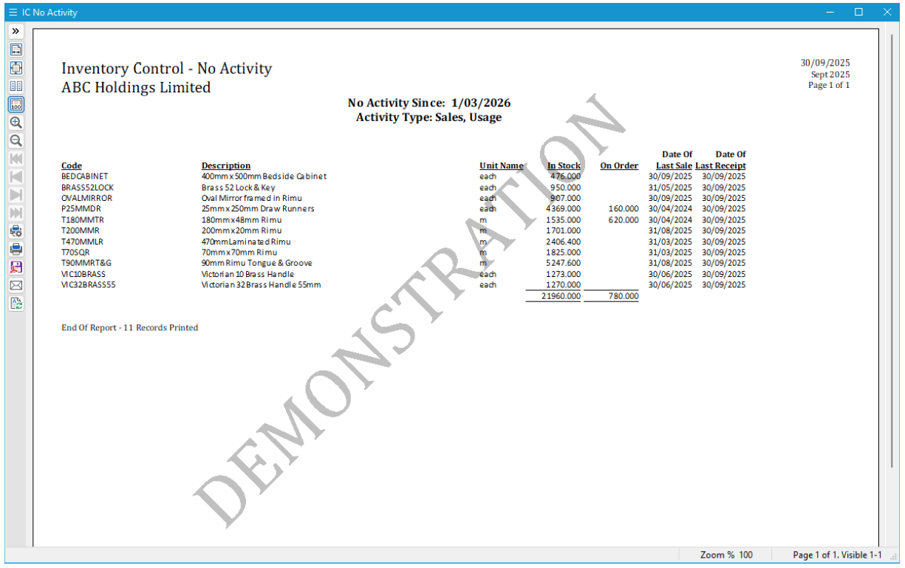905x568 pixels.
Task: Click End Of Report records printed line
Action: 130,328
